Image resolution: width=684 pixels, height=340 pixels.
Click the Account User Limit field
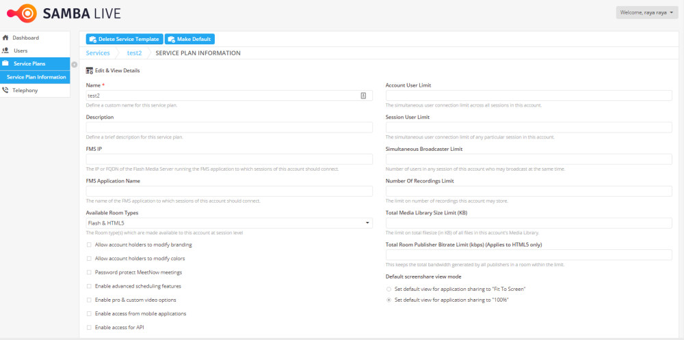point(529,96)
